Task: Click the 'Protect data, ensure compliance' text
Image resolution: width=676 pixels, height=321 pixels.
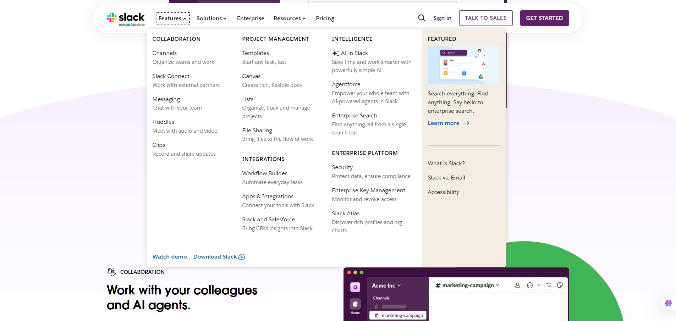Action: point(371,176)
